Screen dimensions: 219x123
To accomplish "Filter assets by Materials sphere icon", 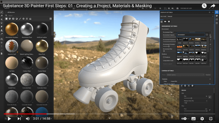I will point(7,19).
